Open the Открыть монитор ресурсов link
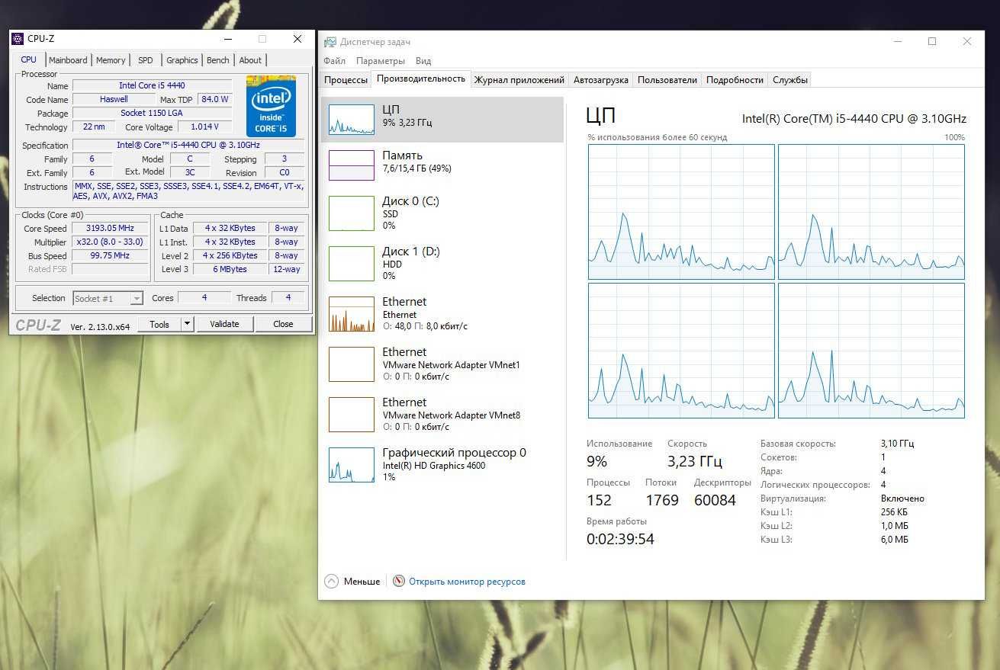This screenshot has width=1000, height=670. (467, 582)
